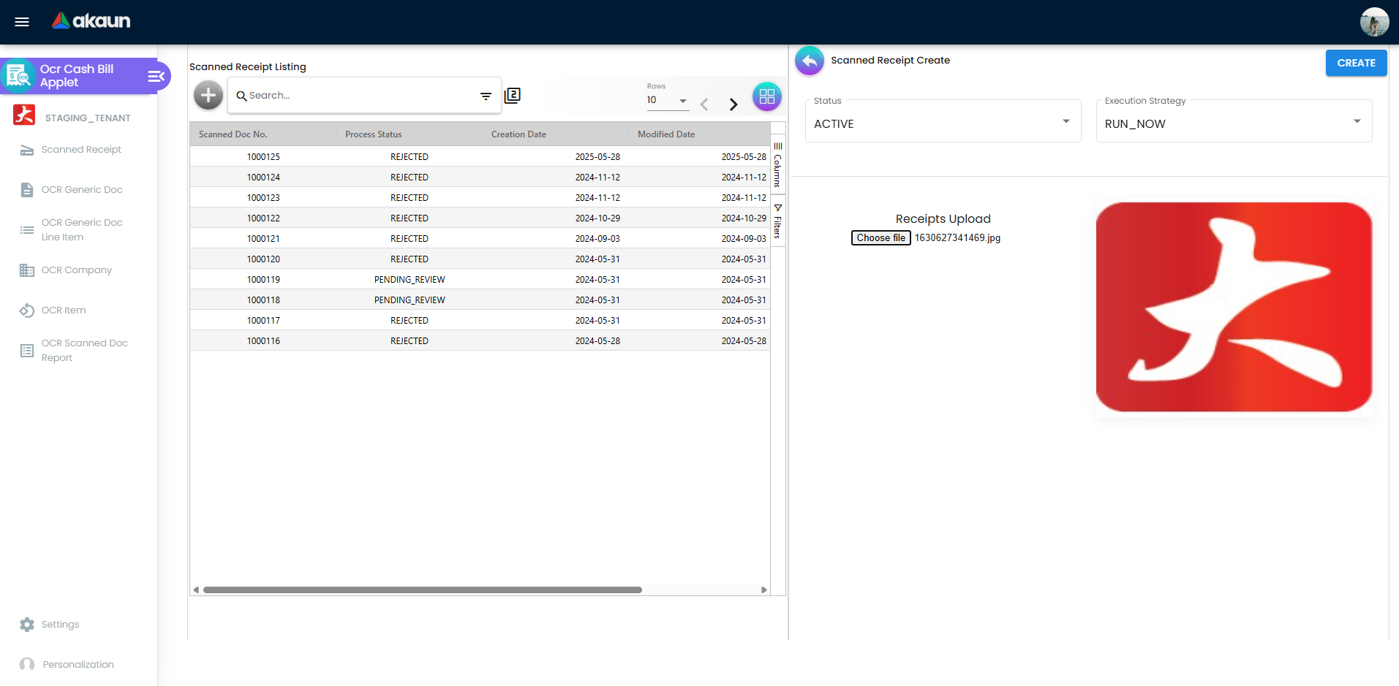Open the Rows per page dropdown
Screen dimensions: 1399x686
click(668, 100)
